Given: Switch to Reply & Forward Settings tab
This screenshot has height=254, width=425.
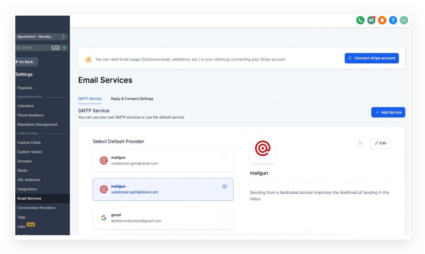Looking at the screenshot, I should (x=132, y=99).
